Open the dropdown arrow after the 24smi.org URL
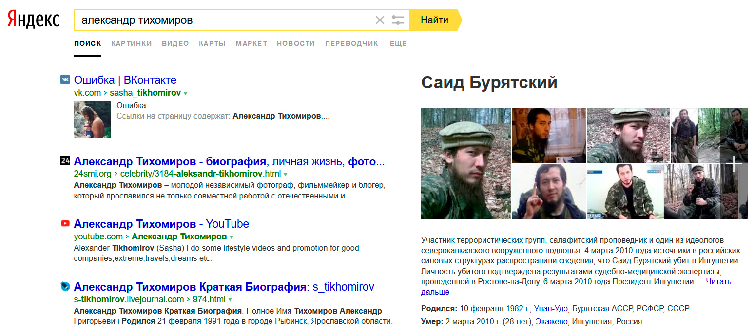Screen dimensions: 754x336 tap(286, 174)
